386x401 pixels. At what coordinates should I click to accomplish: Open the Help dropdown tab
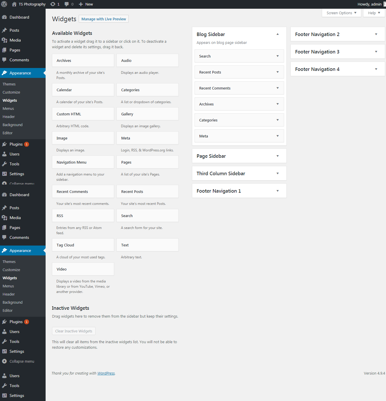click(x=374, y=13)
